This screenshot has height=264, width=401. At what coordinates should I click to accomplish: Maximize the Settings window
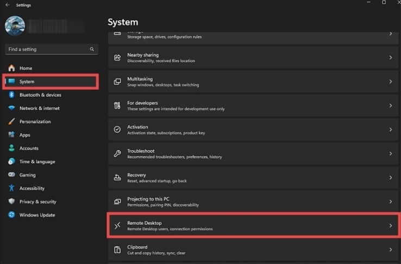[x=384, y=2]
